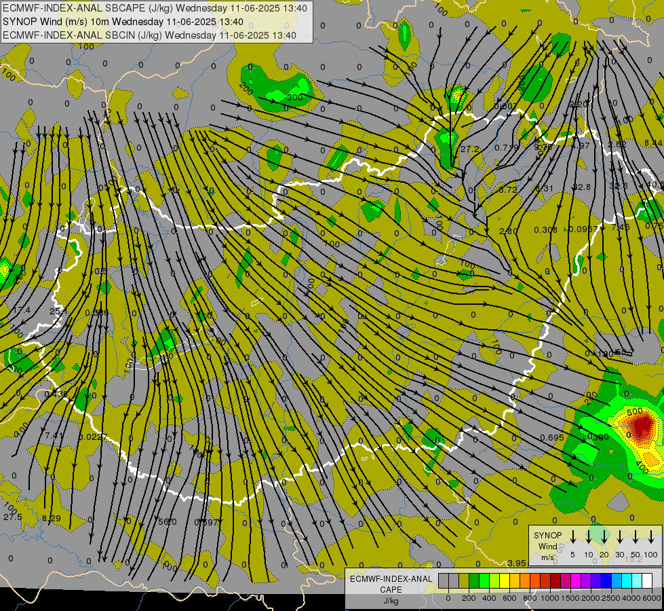The image size is (664, 611).
Task: Pick the magenta swatch in CAPE colorbar
Action: pos(576,581)
